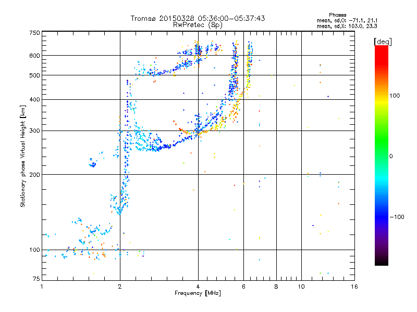The image size is (417, 312).
Task: Click the y-axis tick label '750'
Action: pos(34,33)
